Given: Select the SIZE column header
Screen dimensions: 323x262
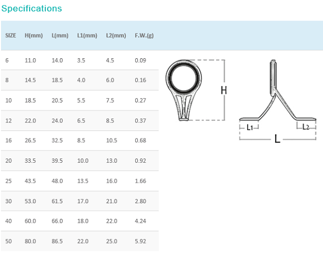Looking at the screenshot, I should pos(11,36).
